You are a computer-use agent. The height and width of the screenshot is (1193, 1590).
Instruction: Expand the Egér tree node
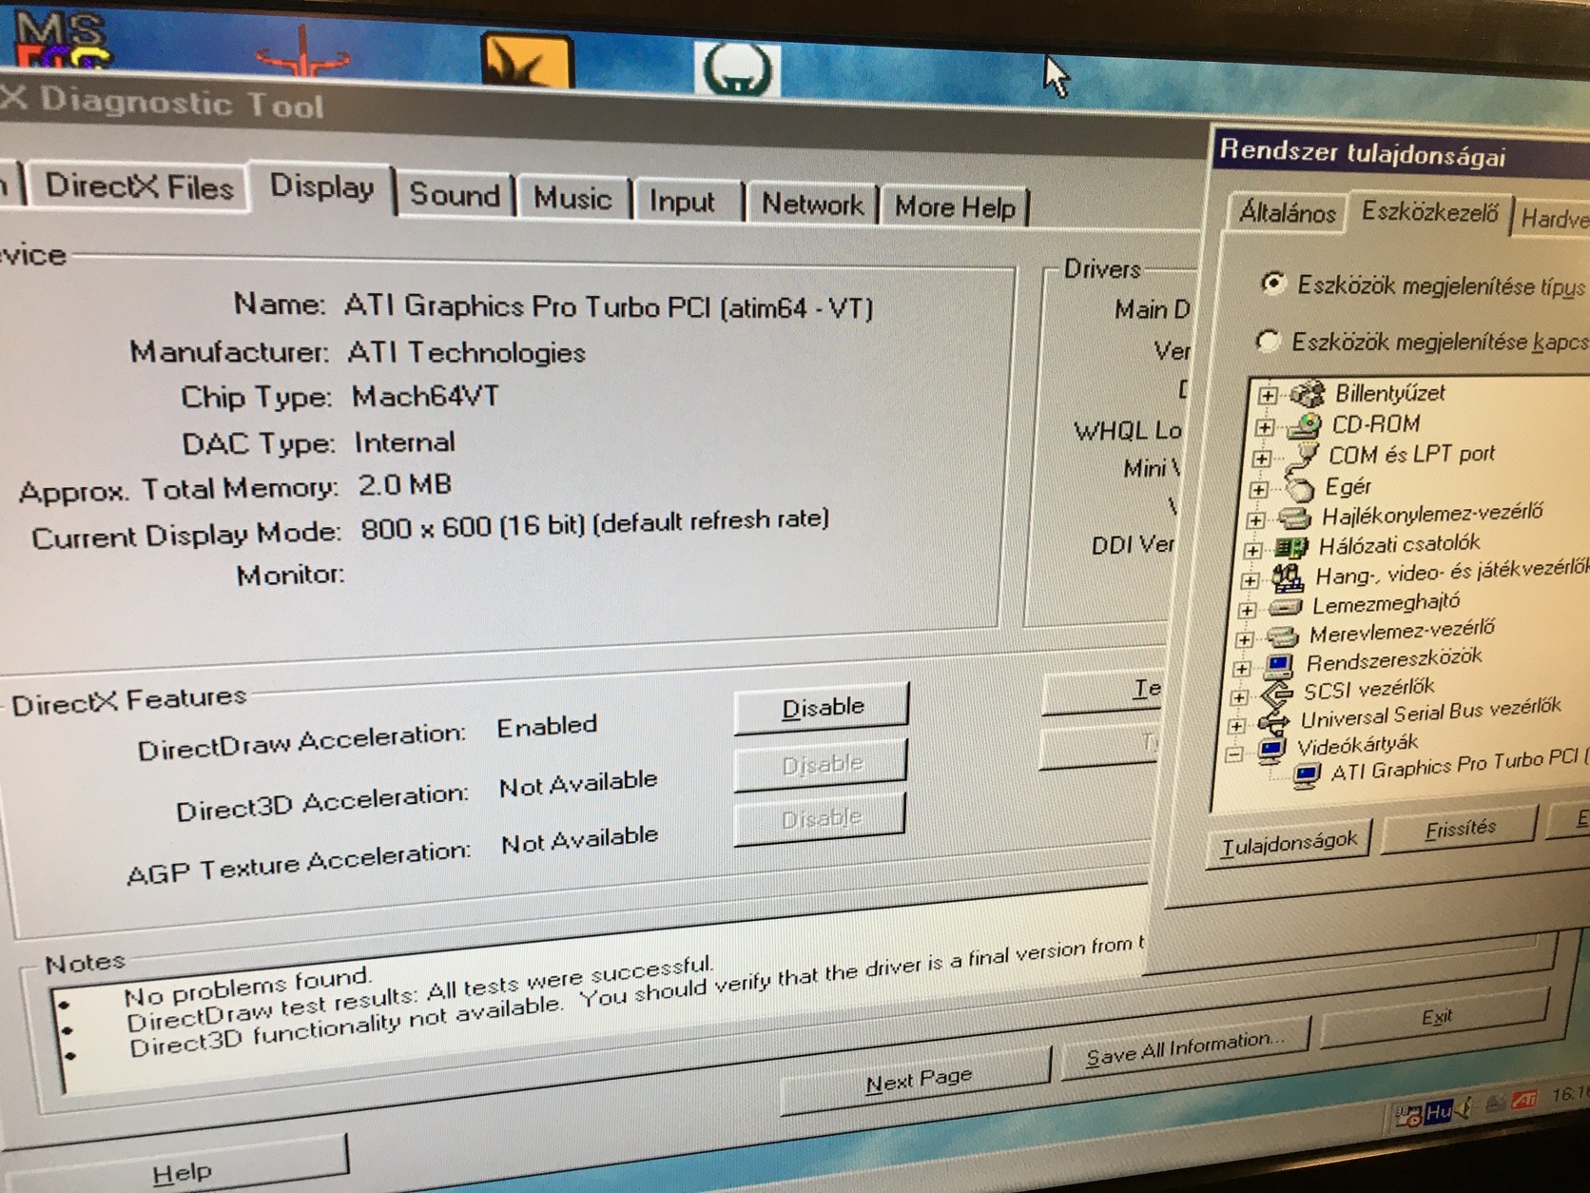click(1258, 490)
